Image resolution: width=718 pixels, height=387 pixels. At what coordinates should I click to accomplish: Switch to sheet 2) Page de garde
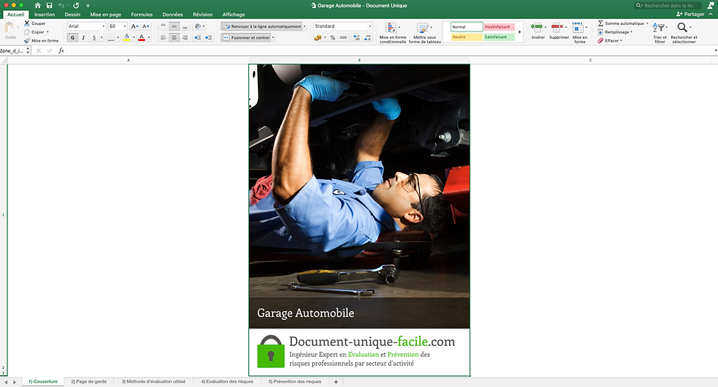[89, 381]
